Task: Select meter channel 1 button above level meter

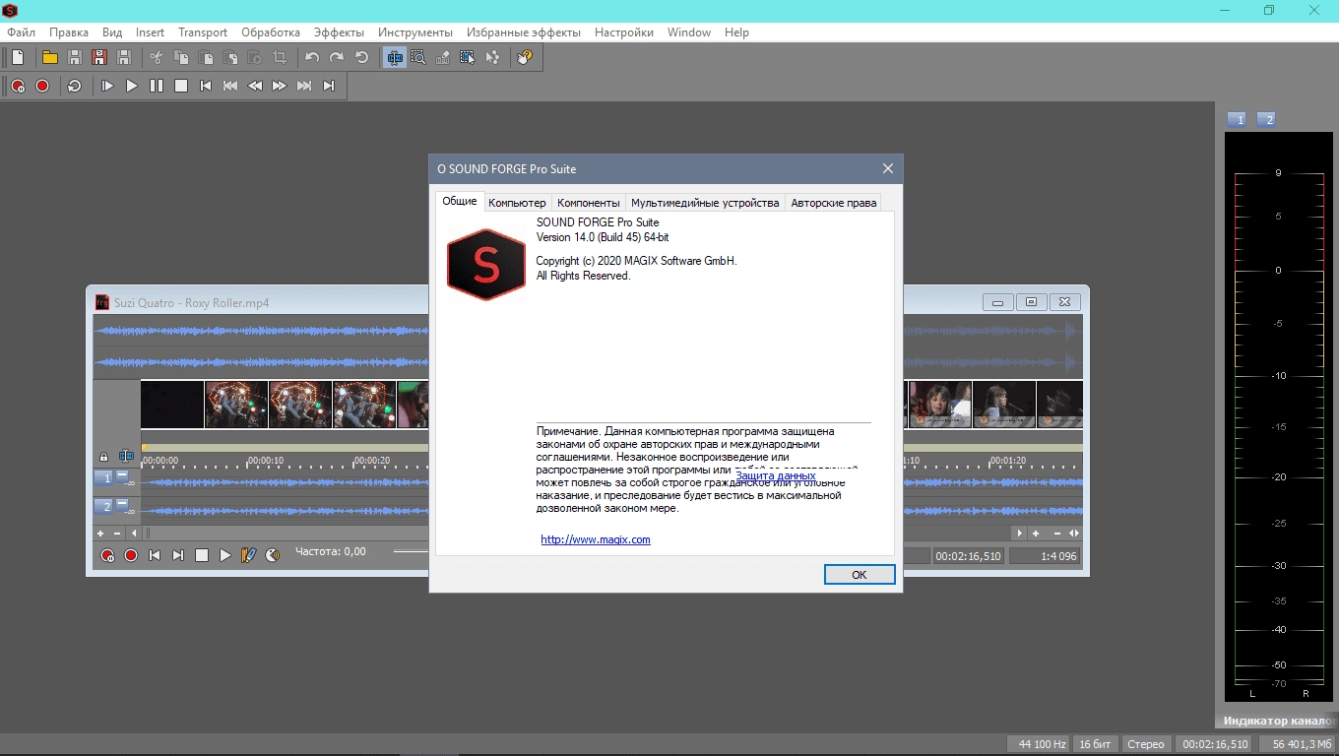Action: (x=1239, y=119)
